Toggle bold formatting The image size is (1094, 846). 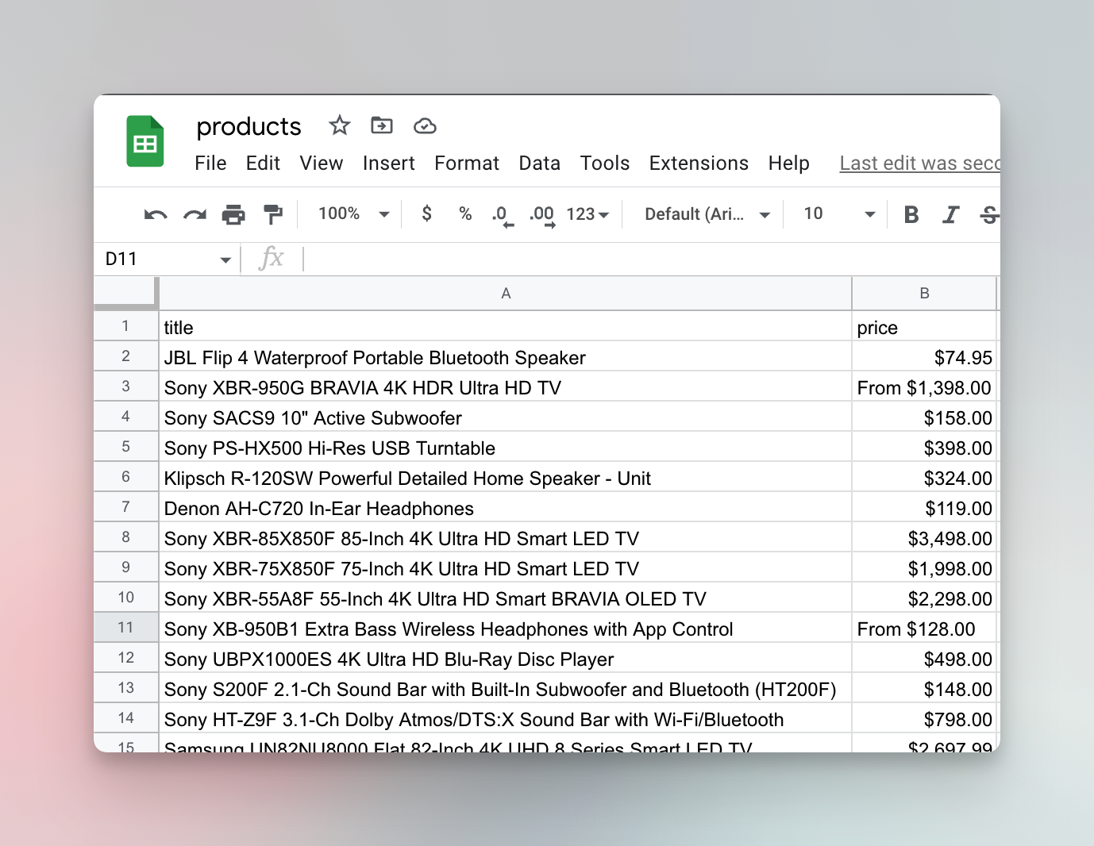click(x=911, y=214)
